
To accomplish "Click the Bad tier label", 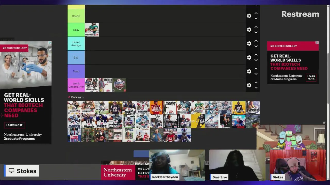I will (76, 58).
